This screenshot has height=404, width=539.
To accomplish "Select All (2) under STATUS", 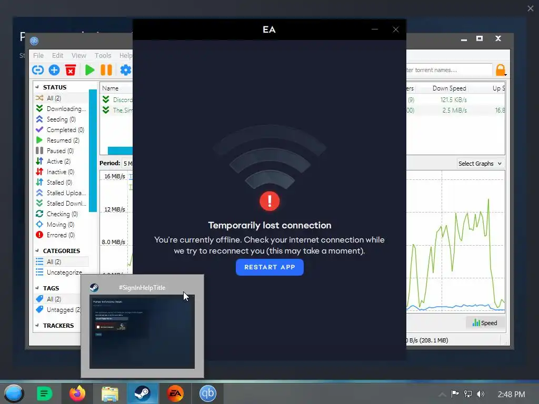I will tap(61, 98).
